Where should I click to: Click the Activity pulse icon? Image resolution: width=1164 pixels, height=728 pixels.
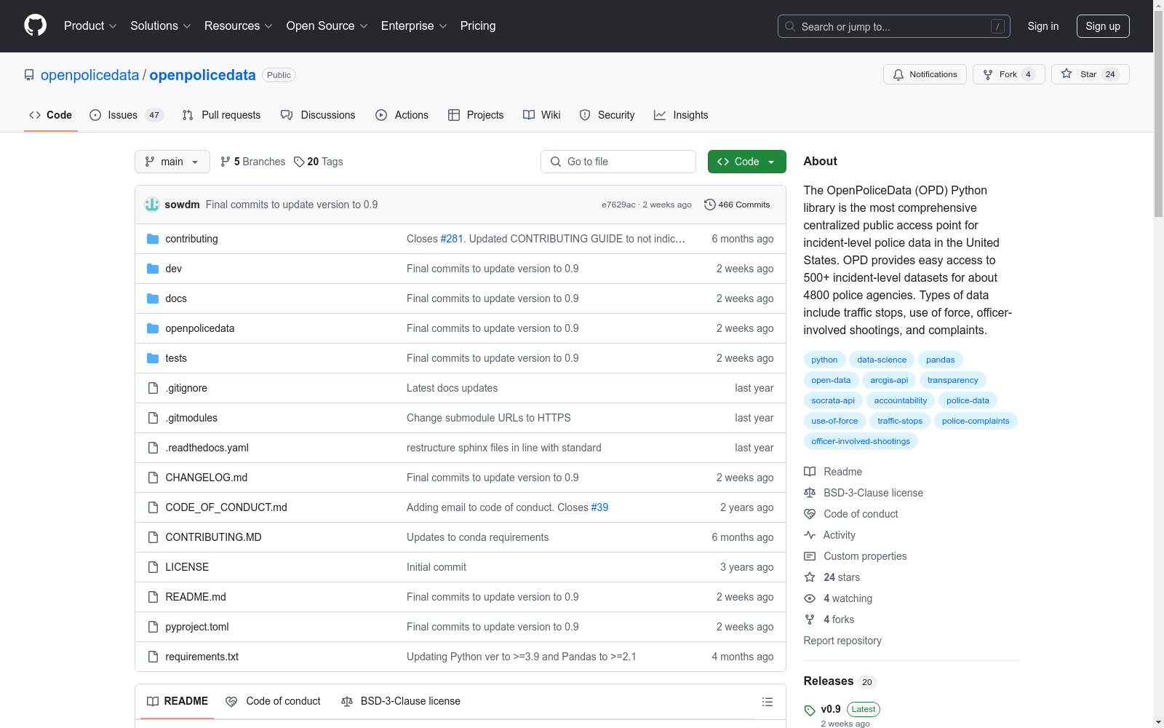click(810, 535)
